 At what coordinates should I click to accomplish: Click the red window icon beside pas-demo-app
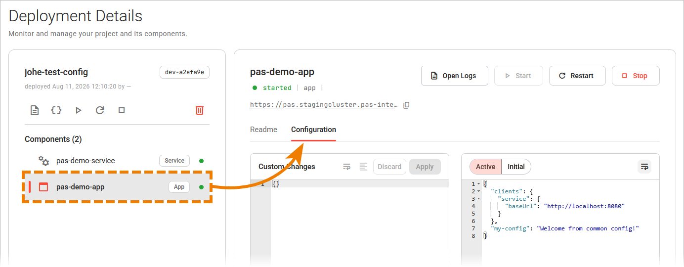pos(43,187)
